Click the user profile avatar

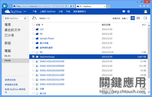coord(146,12)
